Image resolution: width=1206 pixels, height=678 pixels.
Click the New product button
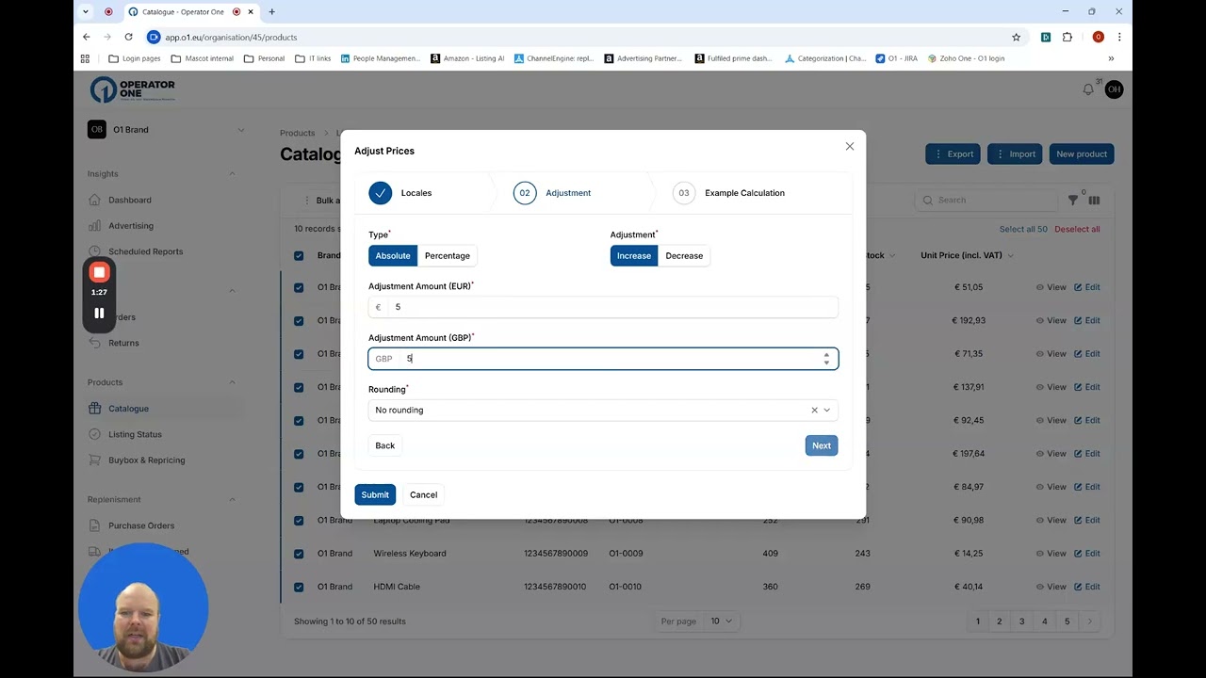(x=1082, y=154)
